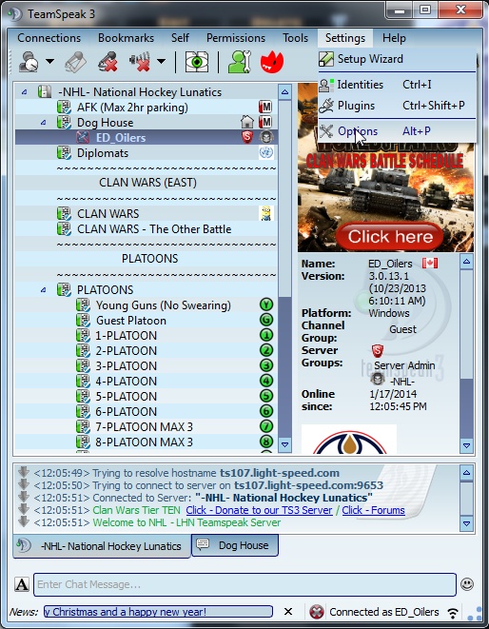This screenshot has height=629, width=489.
Task: Click the Server Admin shield icon beside ED_Oilers
Action: click(247, 137)
